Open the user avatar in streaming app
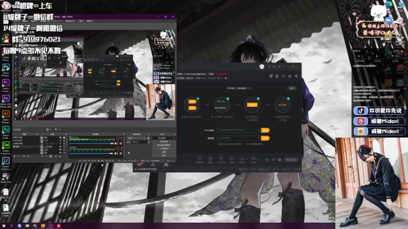Image resolution: width=408 pixels, height=229 pixels. [262, 67]
